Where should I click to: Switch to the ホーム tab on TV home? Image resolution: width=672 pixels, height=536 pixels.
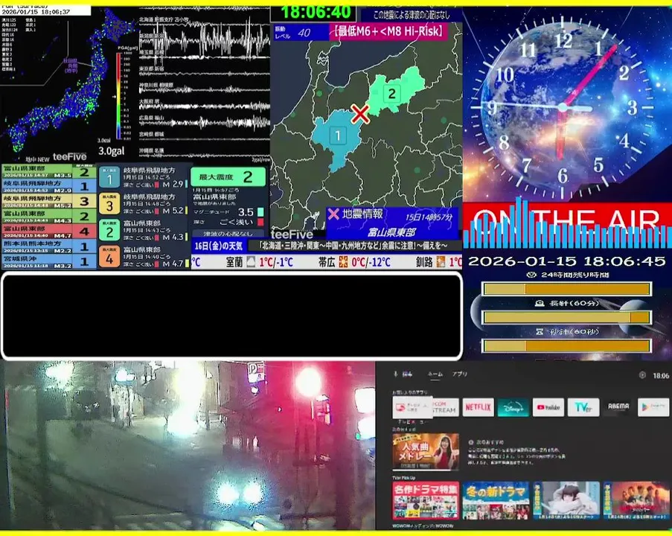(x=435, y=374)
